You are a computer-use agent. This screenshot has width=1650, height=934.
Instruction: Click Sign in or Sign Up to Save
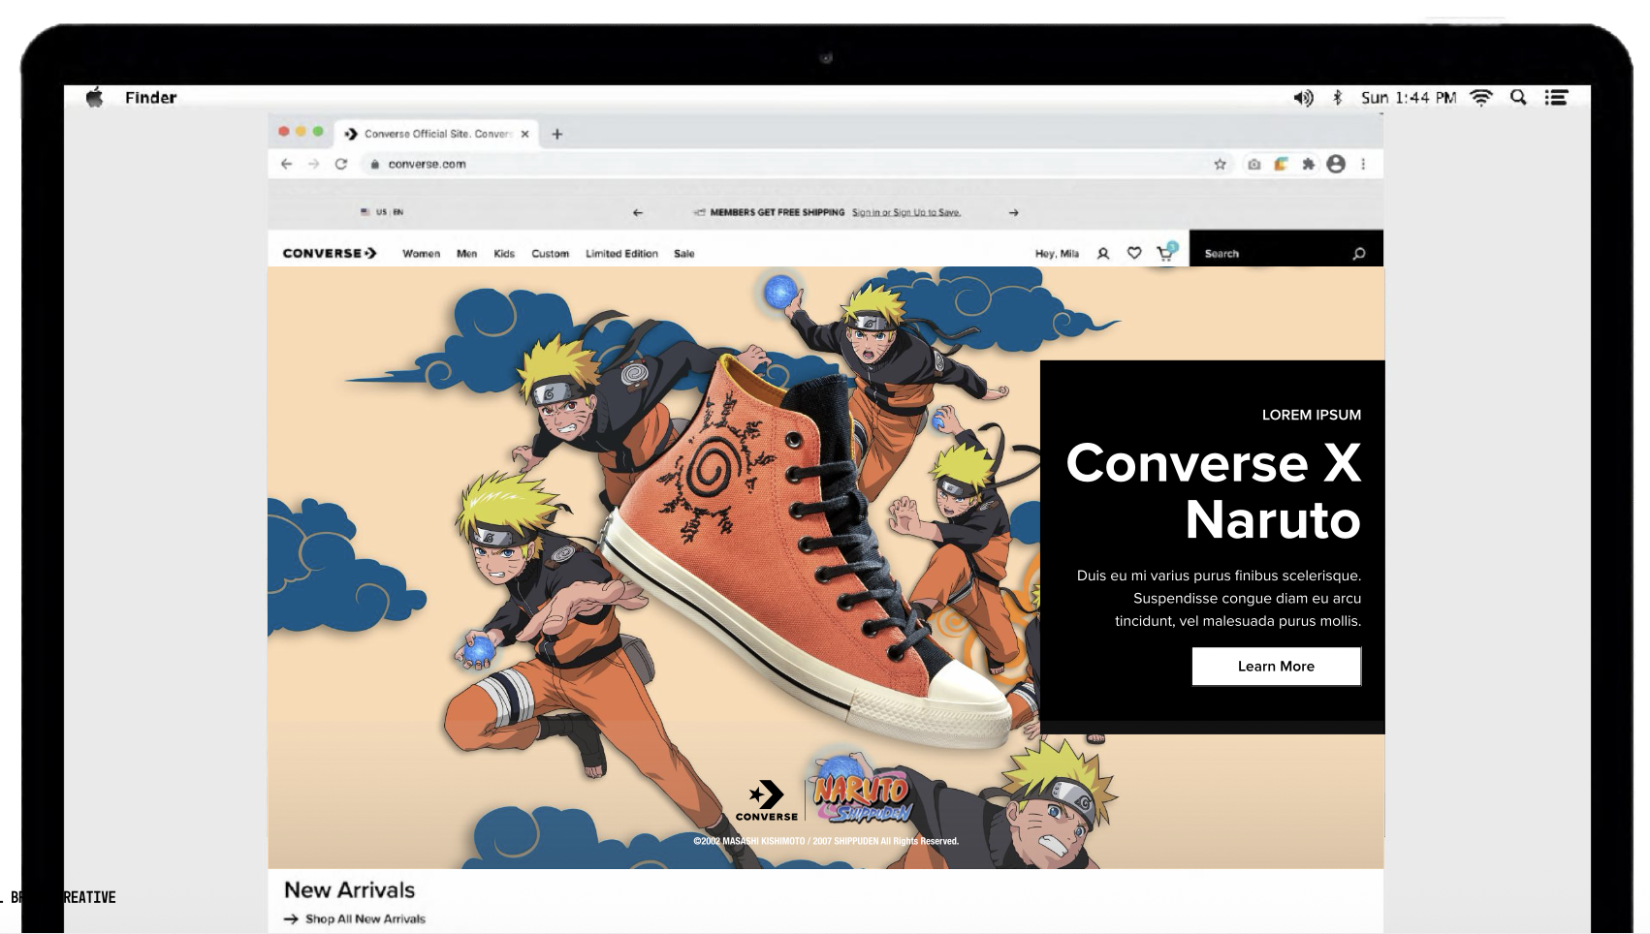906,212
